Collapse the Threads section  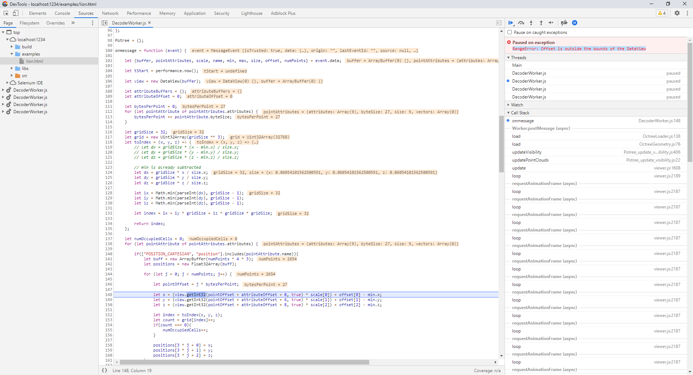[x=508, y=58]
